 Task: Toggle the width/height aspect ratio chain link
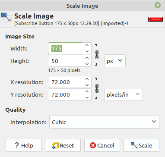pyautogui.click(x=97, y=55)
